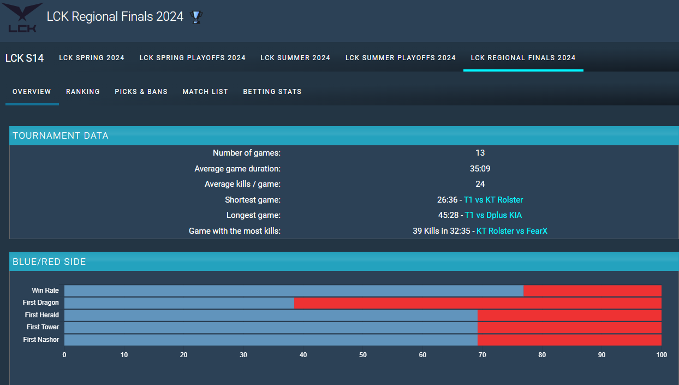Select the Overview sub-tab

click(x=32, y=92)
